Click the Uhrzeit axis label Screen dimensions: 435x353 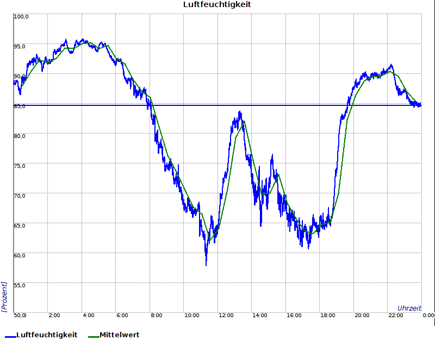click(409, 308)
